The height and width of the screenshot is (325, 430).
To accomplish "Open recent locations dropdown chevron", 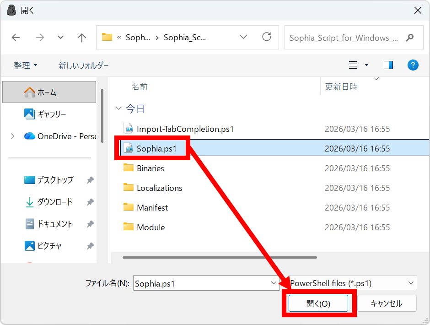I will click(x=60, y=38).
